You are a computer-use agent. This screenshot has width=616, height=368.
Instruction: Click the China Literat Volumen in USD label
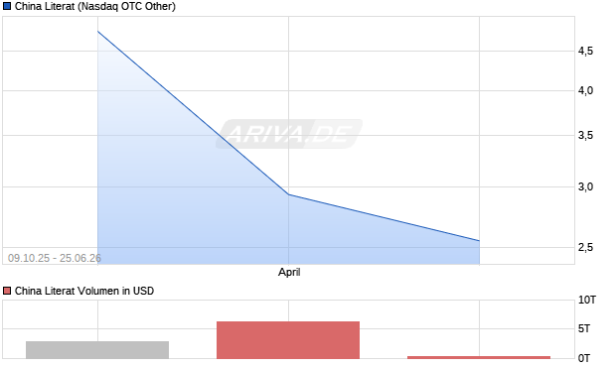(x=84, y=291)
